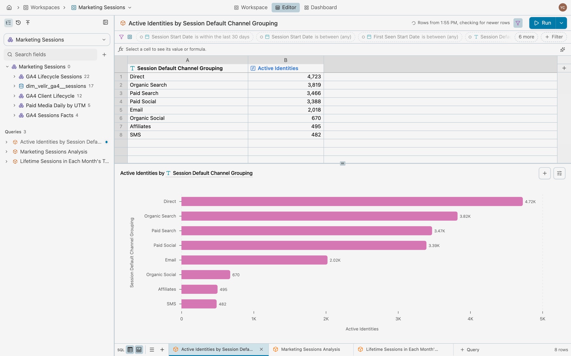The width and height of the screenshot is (571, 356).
Task: Expand the Paid Media Daily by UTM node
Action: tap(14, 105)
